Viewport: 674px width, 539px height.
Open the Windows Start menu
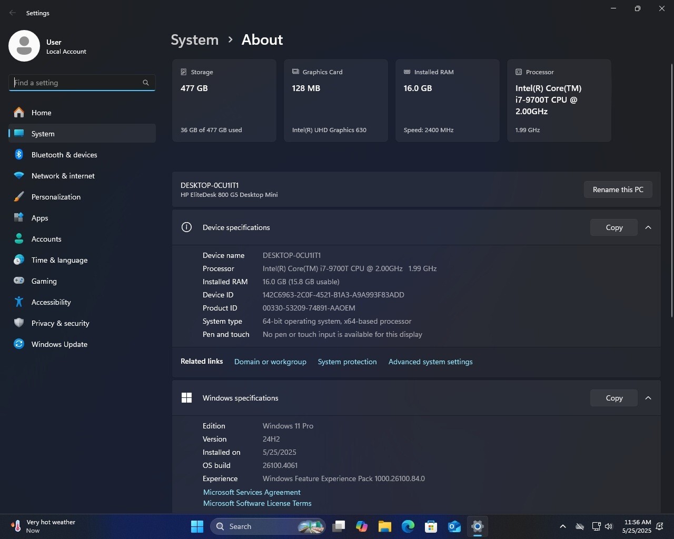click(197, 526)
